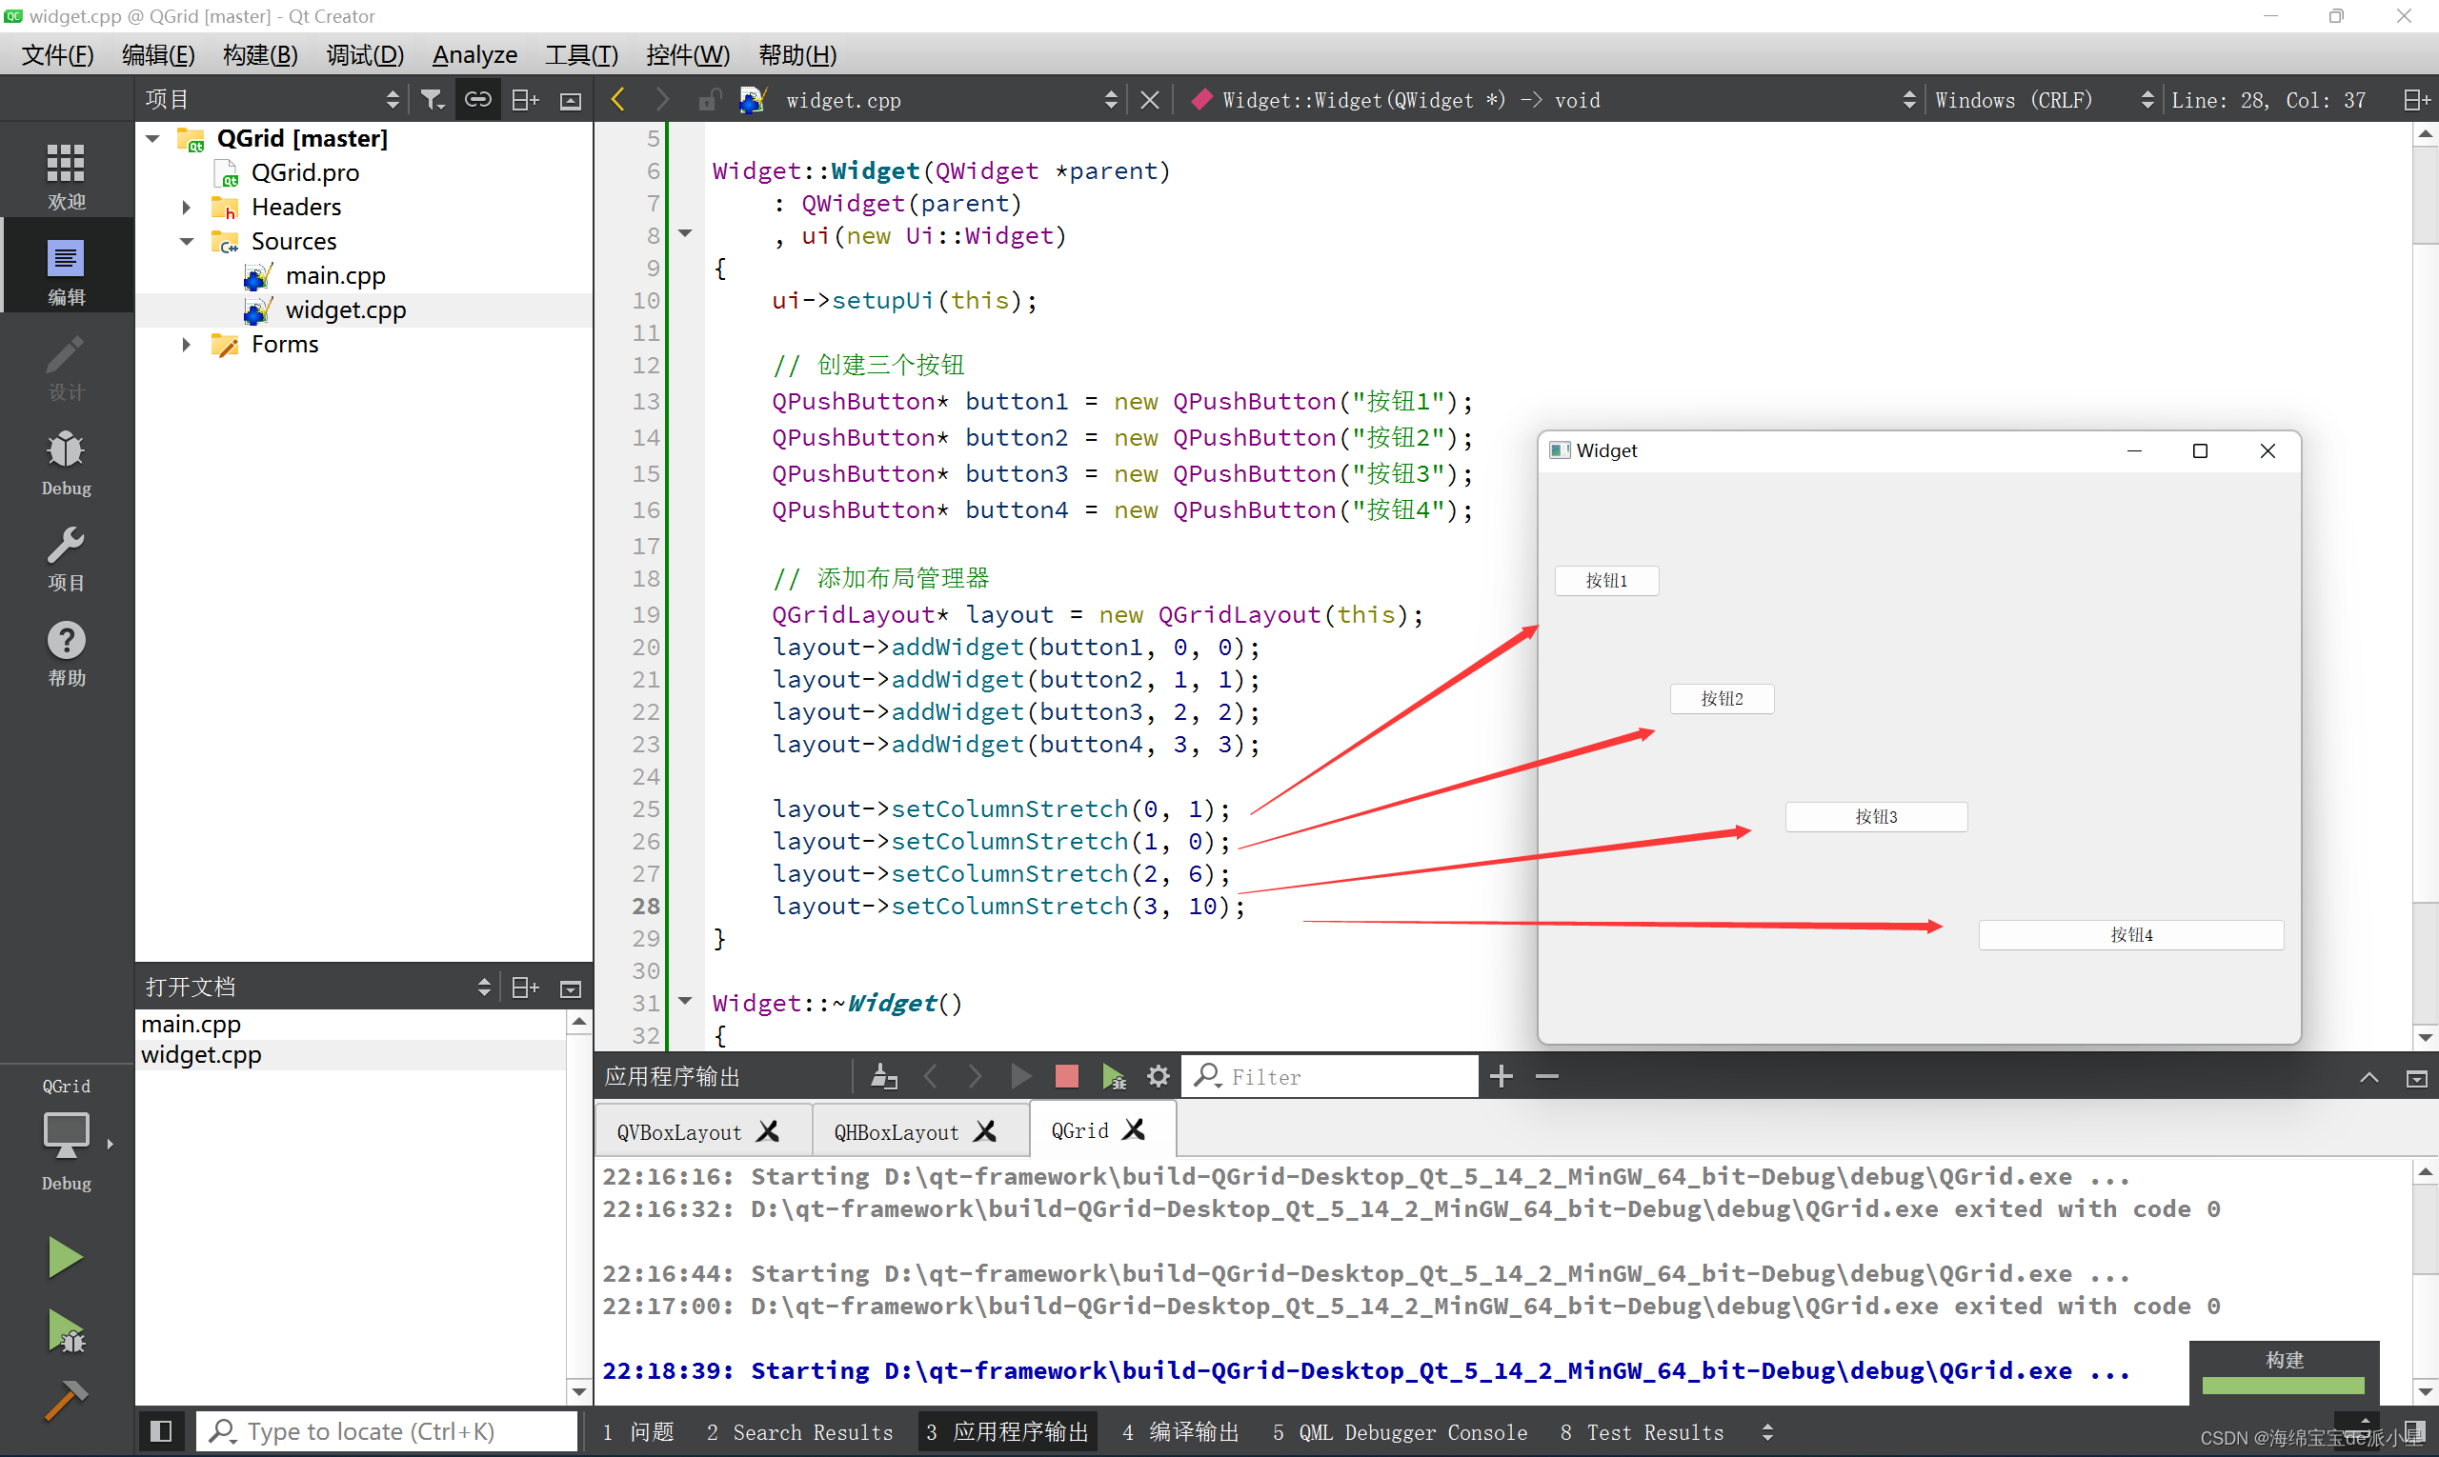Open the 调试(D) menu

point(365,55)
